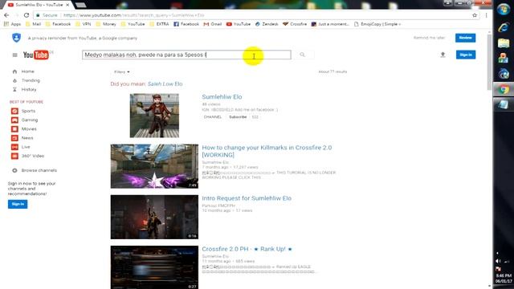Open Internet Explorer from taskbar
Screen dimensions: 514x289
pos(504,27)
